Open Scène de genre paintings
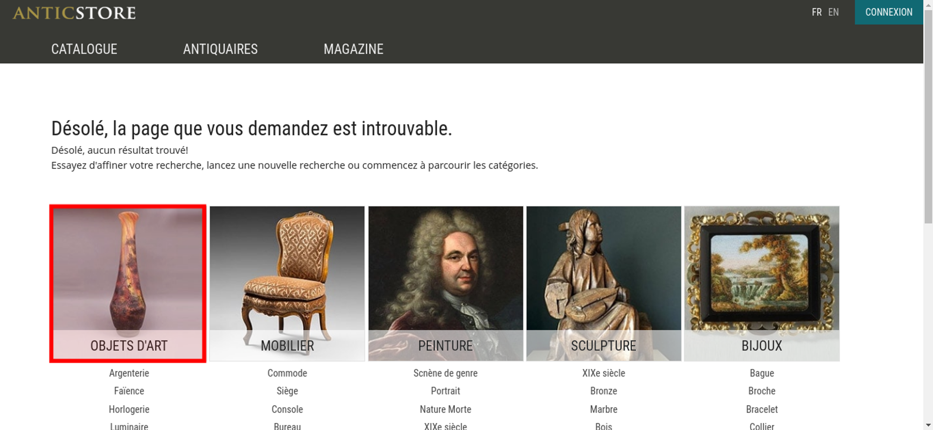933x430 pixels. (x=446, y=373)
